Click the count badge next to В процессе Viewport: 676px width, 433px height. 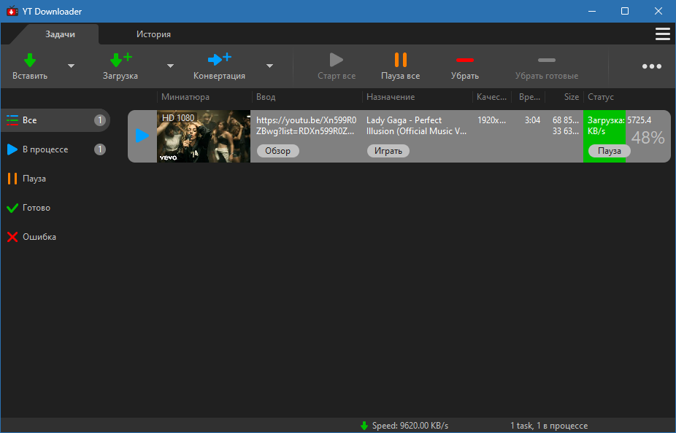click(x=99, y=149)
